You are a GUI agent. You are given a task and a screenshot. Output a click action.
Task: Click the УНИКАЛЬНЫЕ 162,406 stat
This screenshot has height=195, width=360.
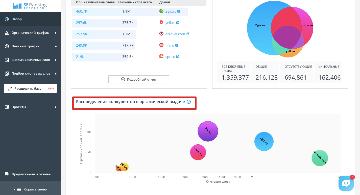[x=328, y=72]
